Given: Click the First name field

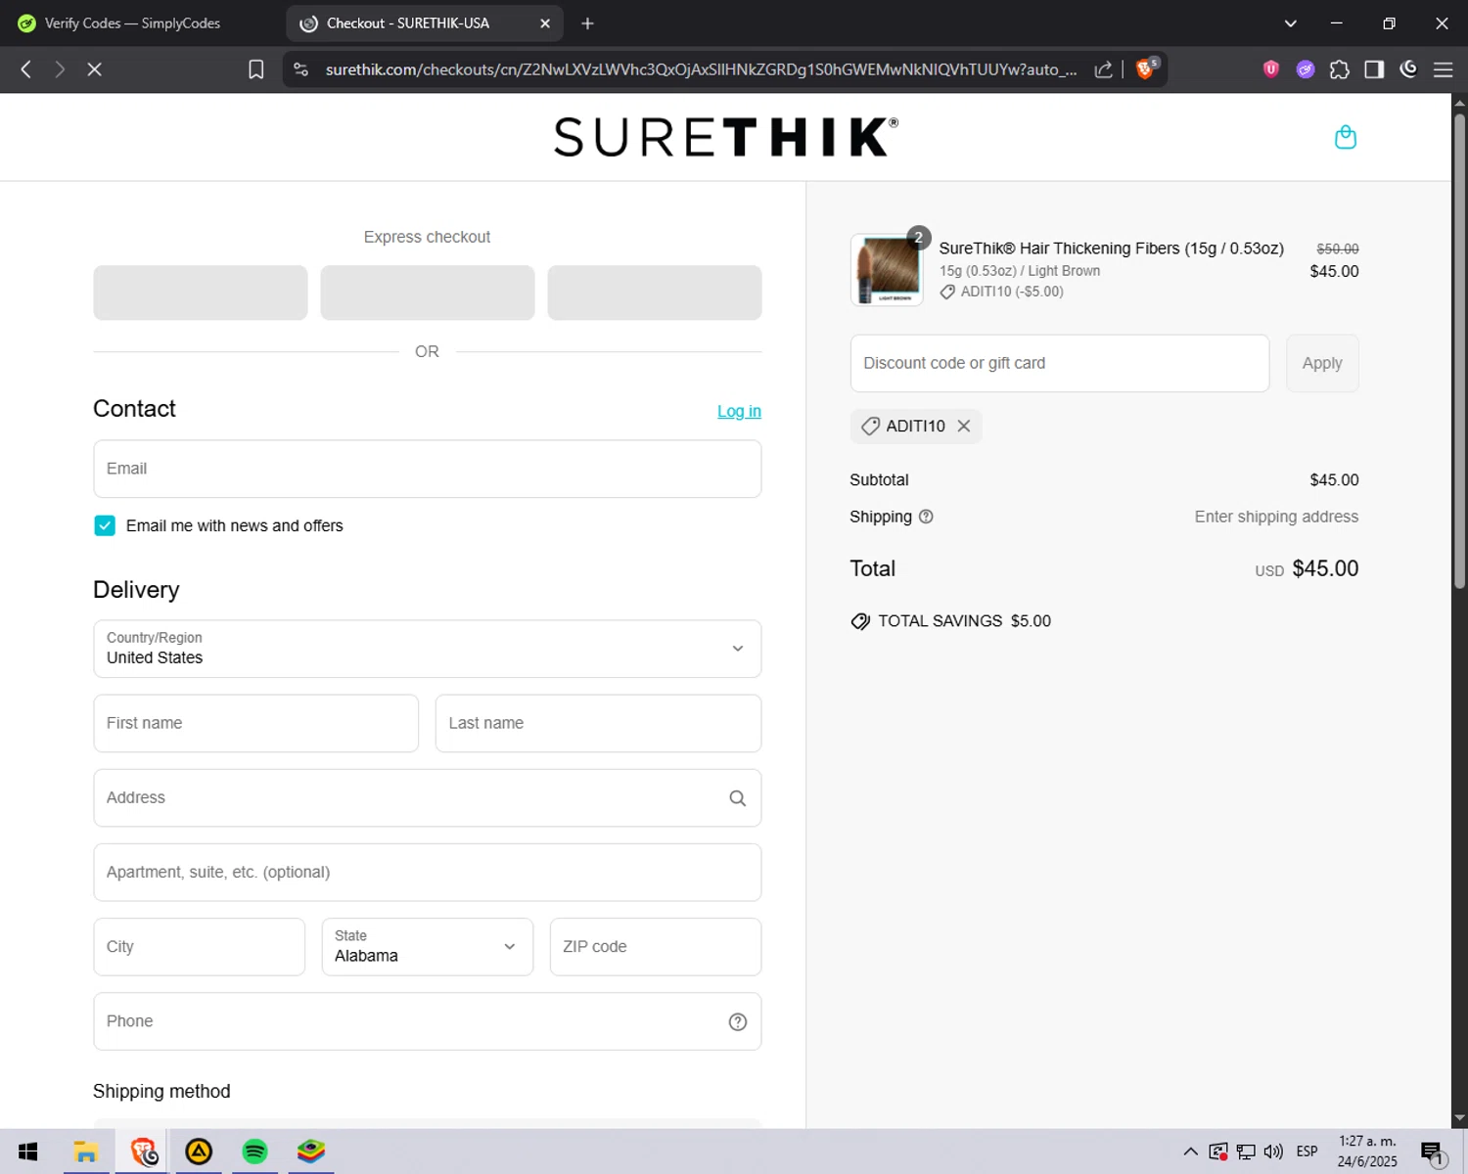Looking at the screenshot, I should point(256,723).
